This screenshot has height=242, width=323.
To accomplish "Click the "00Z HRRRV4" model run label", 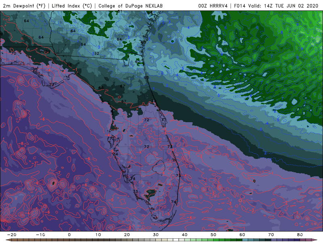I will click(213, 6).
